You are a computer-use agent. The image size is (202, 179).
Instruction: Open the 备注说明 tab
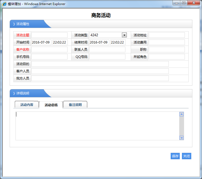(75, 105)
